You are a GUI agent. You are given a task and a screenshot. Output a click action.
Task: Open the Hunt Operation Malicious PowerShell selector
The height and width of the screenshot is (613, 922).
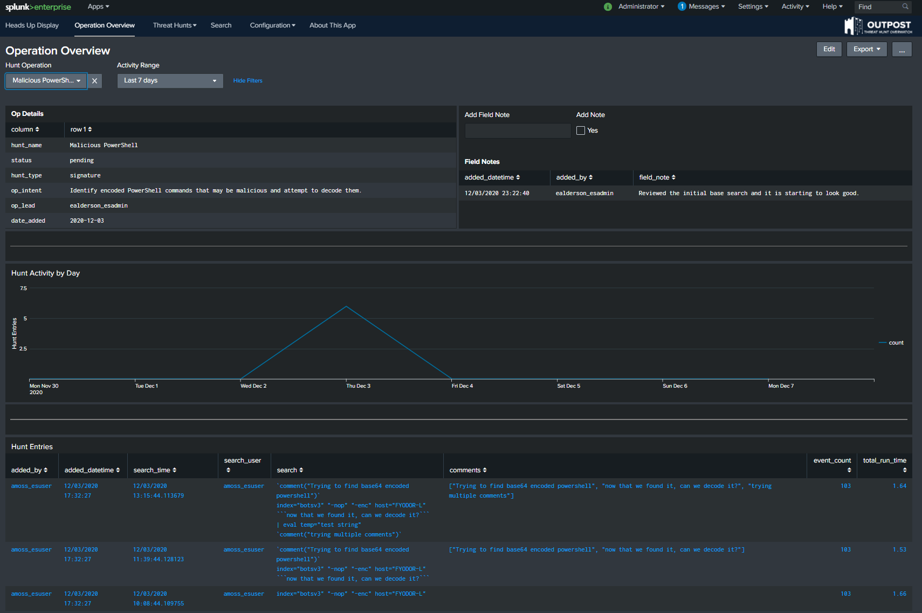[46, 81]
